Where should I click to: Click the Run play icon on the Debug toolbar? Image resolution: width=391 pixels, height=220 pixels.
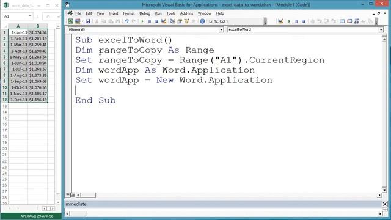click(x=289, y=21)
